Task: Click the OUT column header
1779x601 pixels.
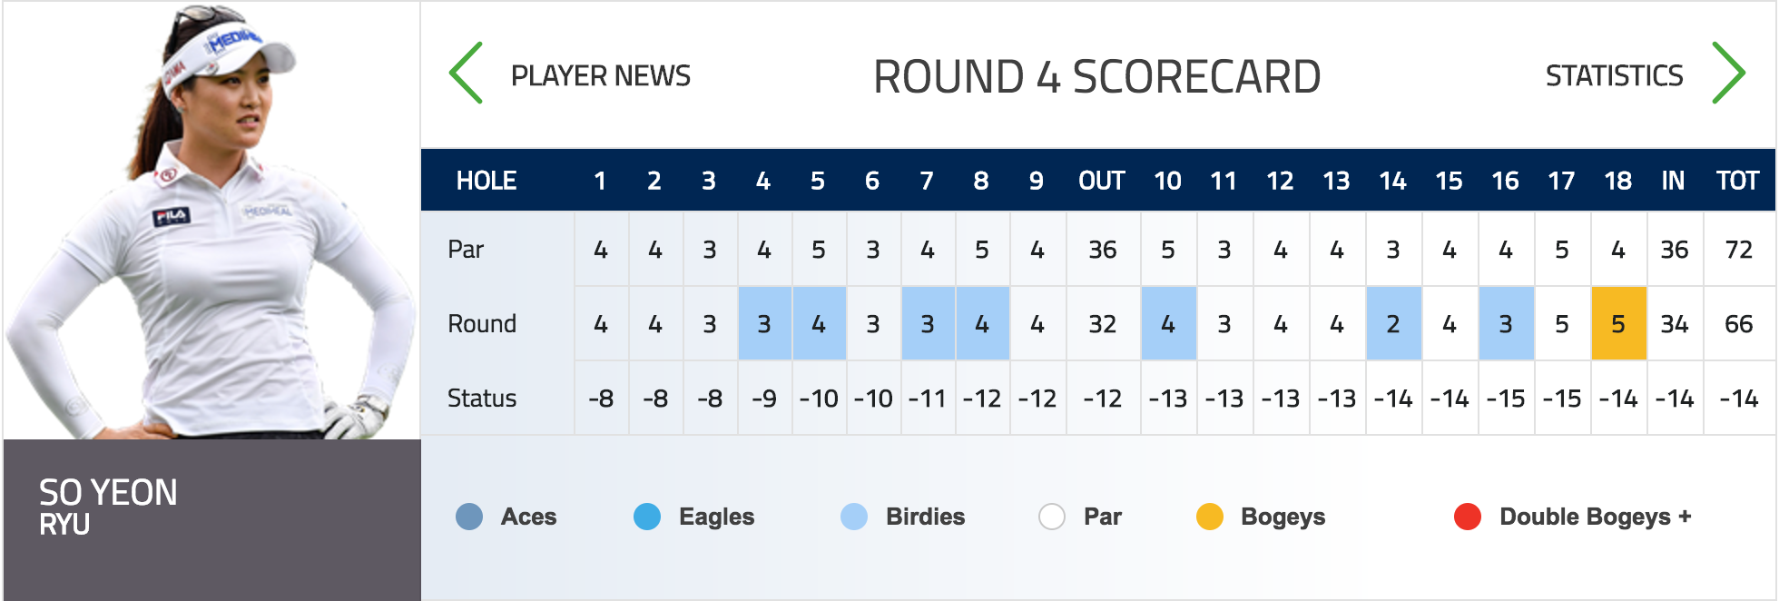Action: click(1102, 181)
